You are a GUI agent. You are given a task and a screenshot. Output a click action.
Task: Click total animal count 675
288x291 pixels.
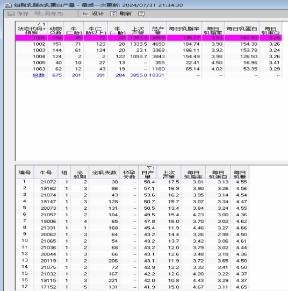click(57, 75)
